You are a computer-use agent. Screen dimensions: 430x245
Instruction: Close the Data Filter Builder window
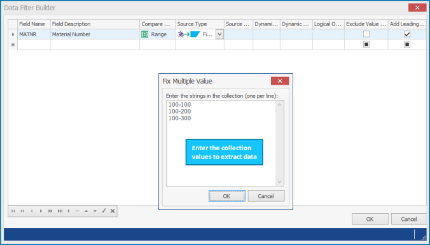click(x=417, y=8)
